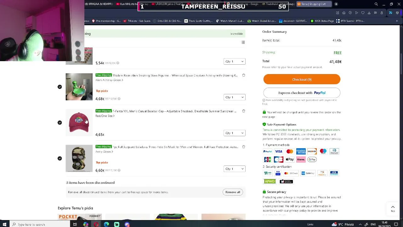Screen dimensions: 403x227
Task: Click the camera snapshot icon in toolbar
Action: click(344, 13)
